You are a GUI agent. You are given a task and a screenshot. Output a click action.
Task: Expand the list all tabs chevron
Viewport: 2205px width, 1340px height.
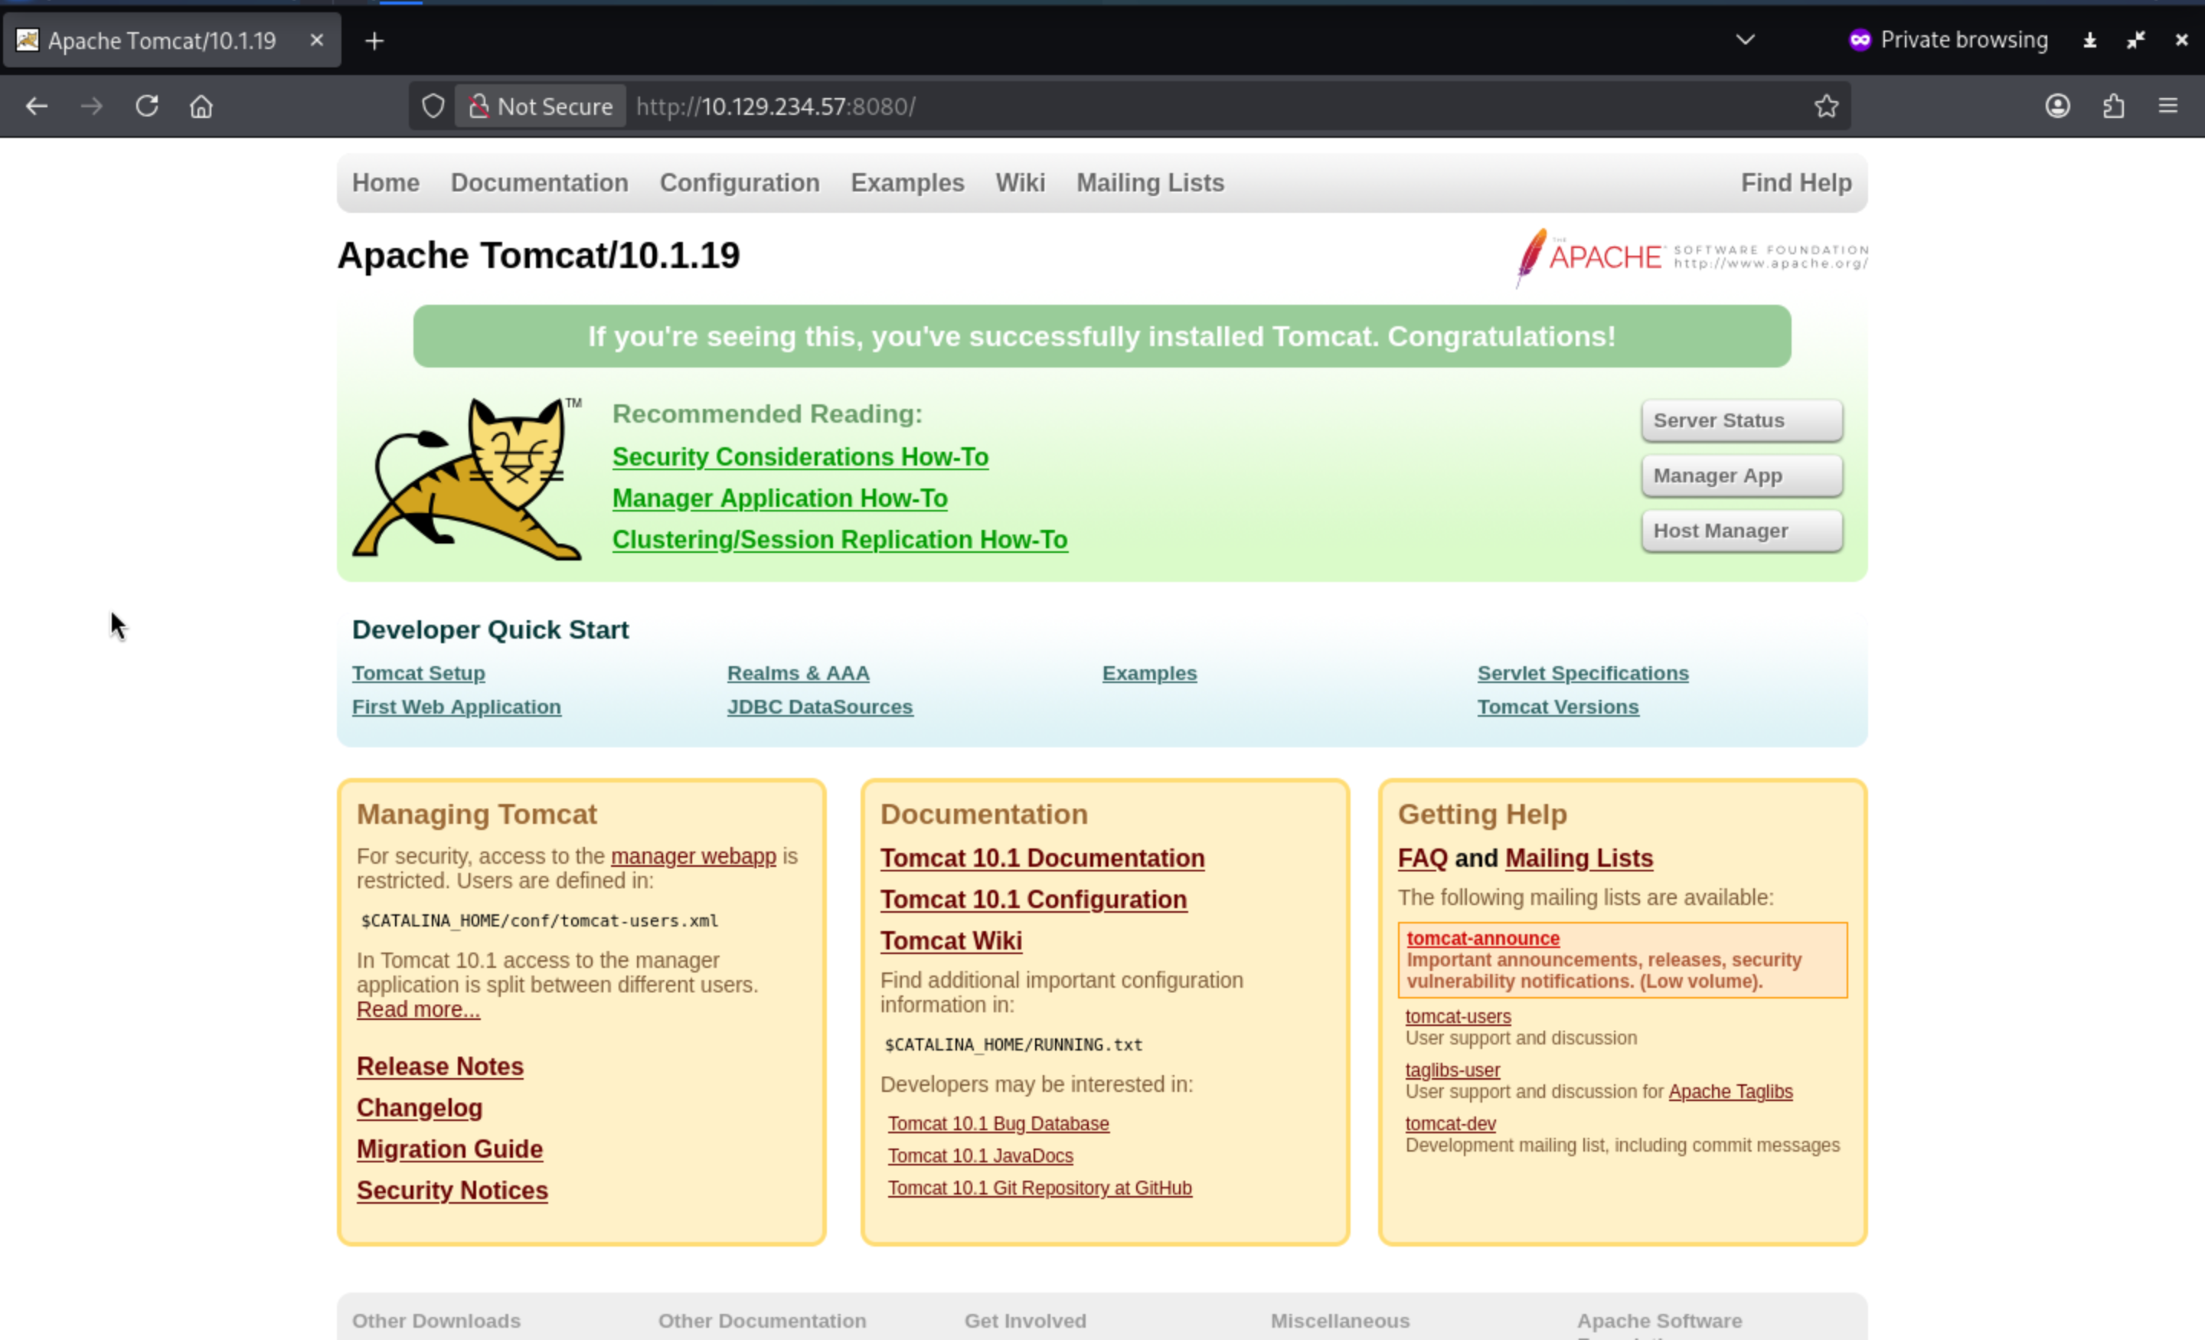coord(1744,41)
